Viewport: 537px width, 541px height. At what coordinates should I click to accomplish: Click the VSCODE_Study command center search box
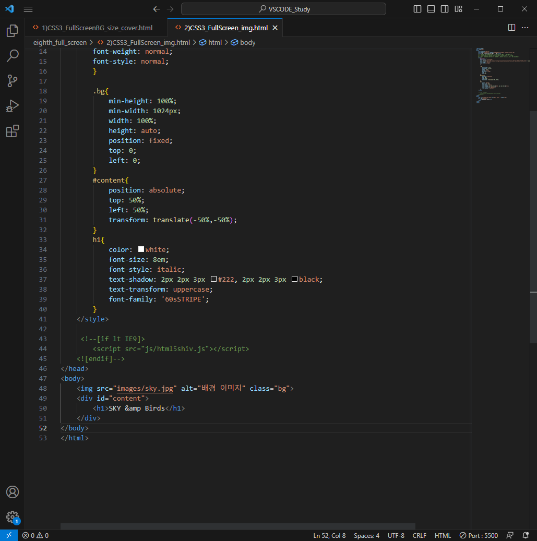[x=283, y=9]
